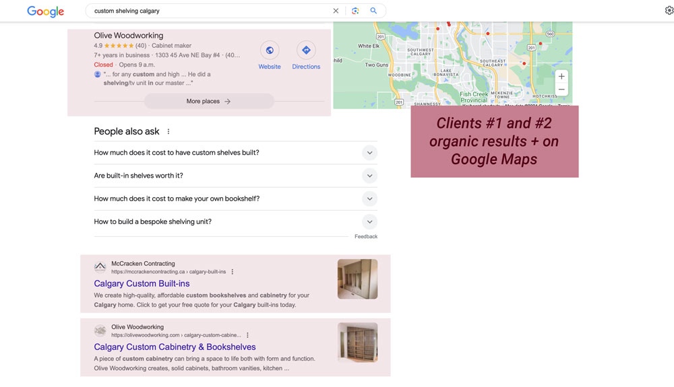Click the McCracken Contracting favicon
674x387 pixels.
click(x=100, y=267)
